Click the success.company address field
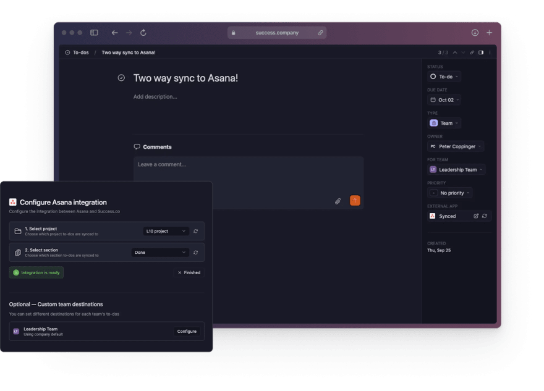Screen dimensions: 544x391 (x=277, y=33)
